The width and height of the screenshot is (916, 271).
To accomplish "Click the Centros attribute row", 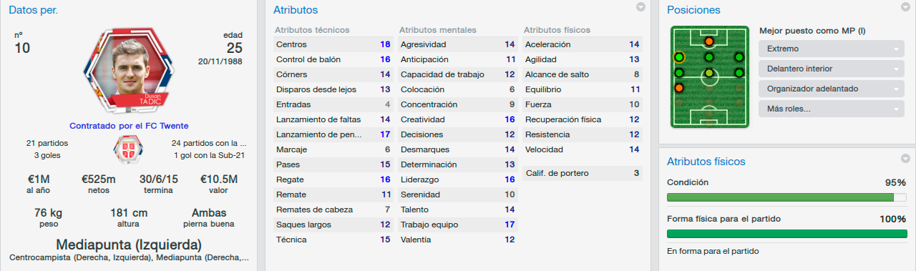I will 333,44.
